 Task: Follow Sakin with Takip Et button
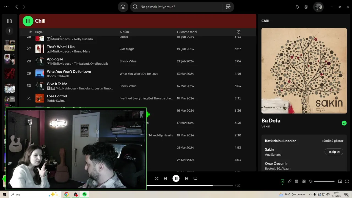click(334, 152)
